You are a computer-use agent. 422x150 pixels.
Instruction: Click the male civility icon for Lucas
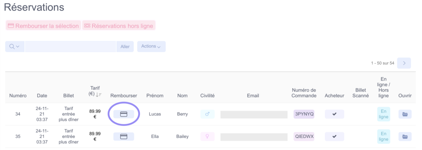(x=207, y=114)
